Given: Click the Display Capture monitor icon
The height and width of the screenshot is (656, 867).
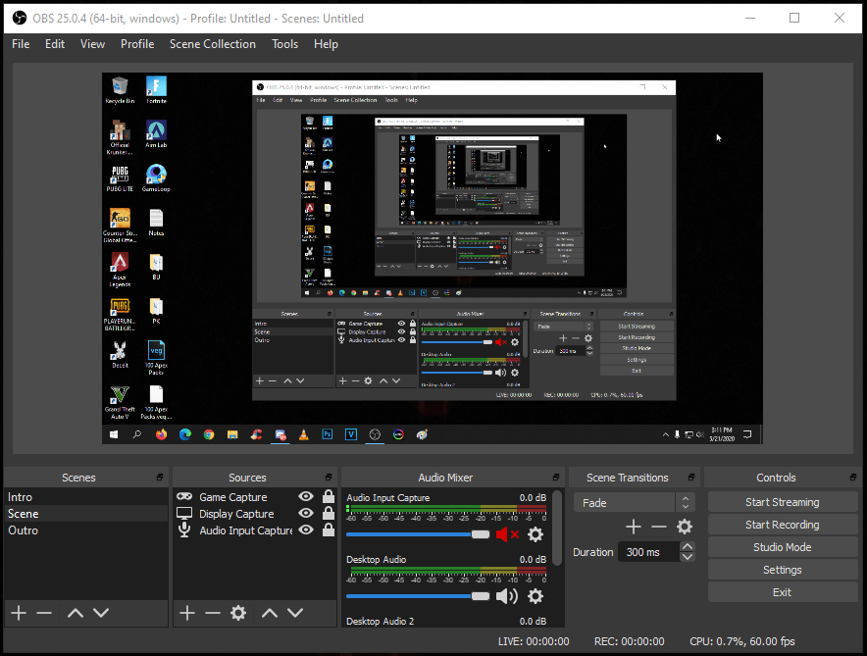Looking at the screenshot, I should 184,513.
